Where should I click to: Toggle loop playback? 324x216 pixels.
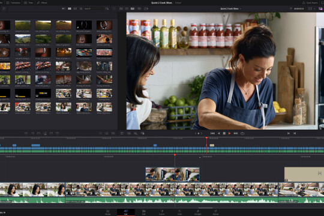click(242, 133)
